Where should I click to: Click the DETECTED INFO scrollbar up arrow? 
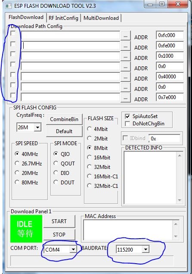[x=180, y=156]
